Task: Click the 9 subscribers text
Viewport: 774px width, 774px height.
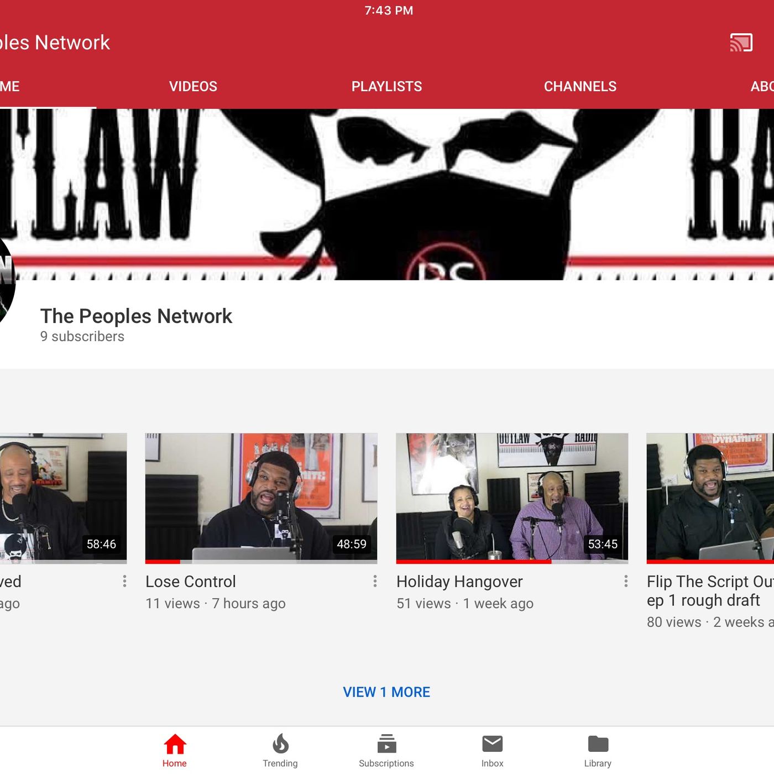Action: (x=82, y=337)
